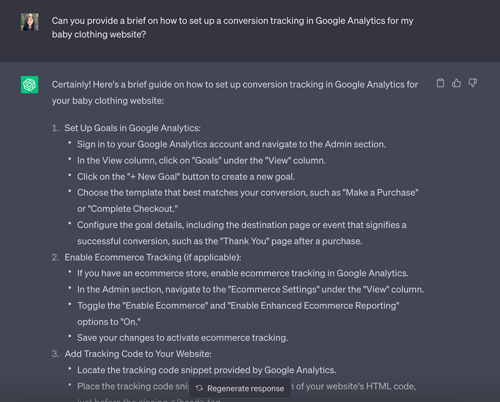Click the "Sign in to your Google Analytics" bullet
The height and width of the screenshot is (402, 500).
click(231, 144)
